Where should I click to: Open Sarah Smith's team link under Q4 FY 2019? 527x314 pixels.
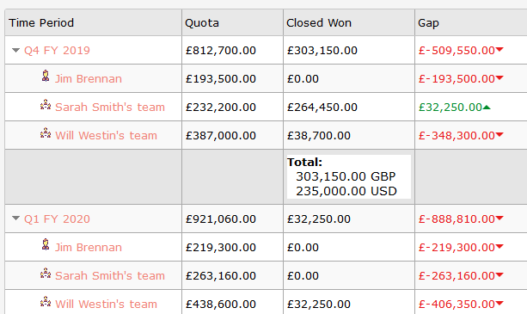(x=110, y=108)
